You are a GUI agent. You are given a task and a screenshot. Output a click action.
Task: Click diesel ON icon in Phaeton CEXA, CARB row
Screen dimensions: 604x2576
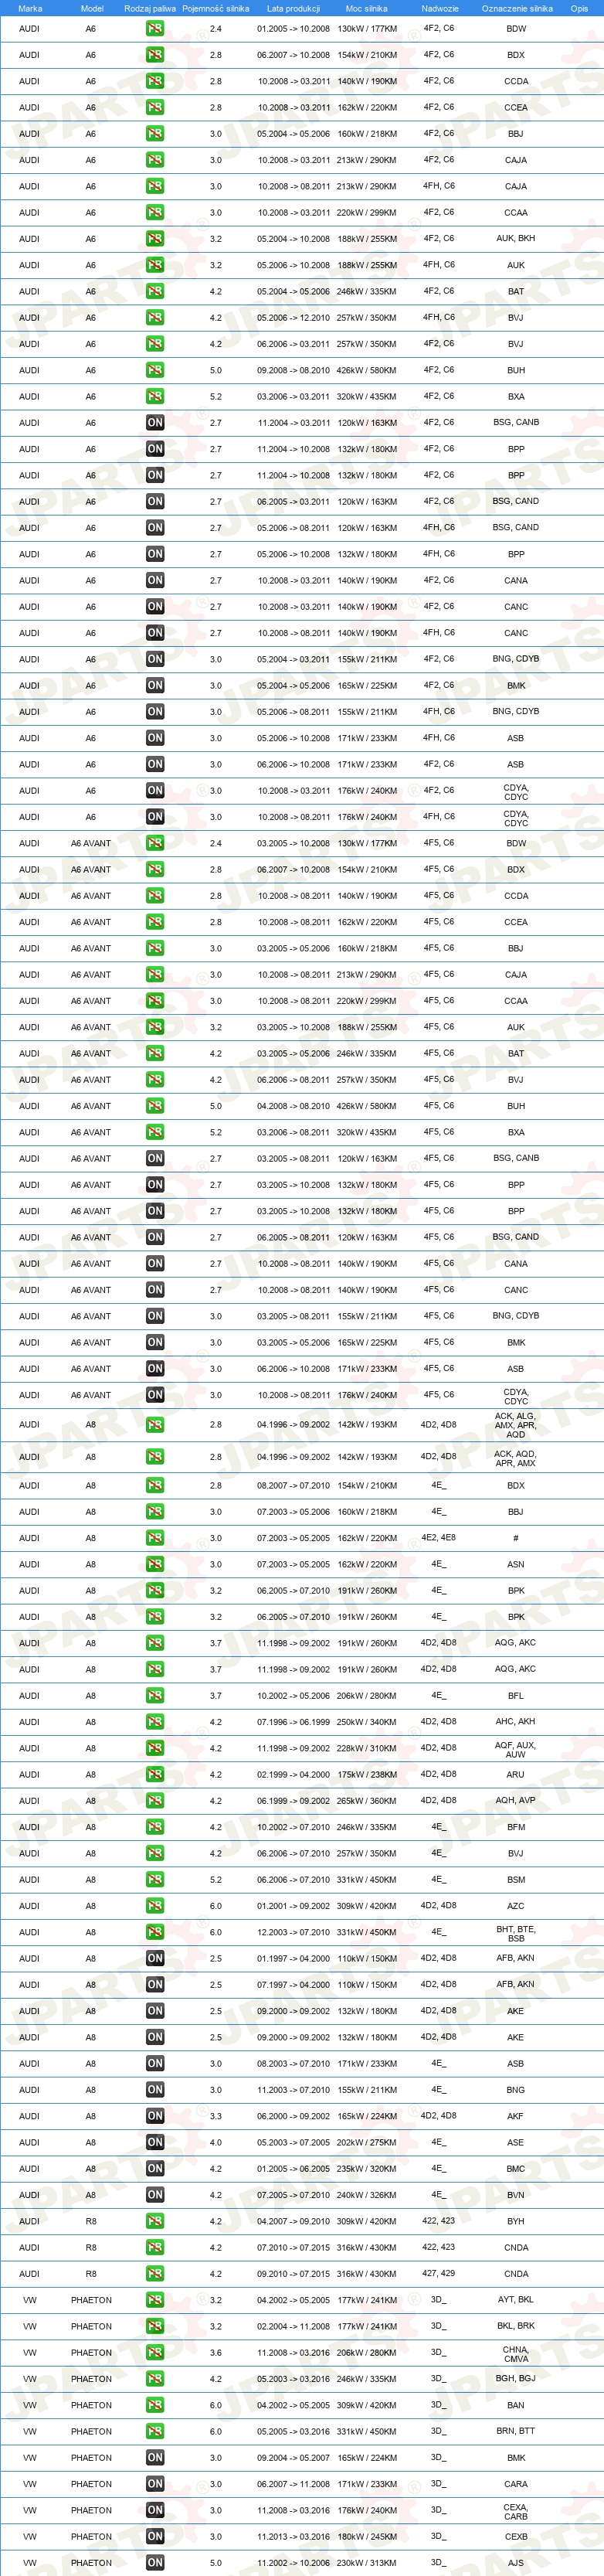tap(155, 2510)
